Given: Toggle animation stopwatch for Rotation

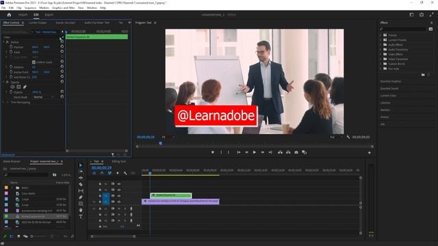Looking at the screenshot, I should coord(11,67).
